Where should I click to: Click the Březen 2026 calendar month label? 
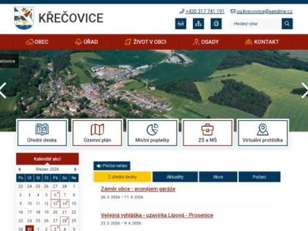pos(47,169)
